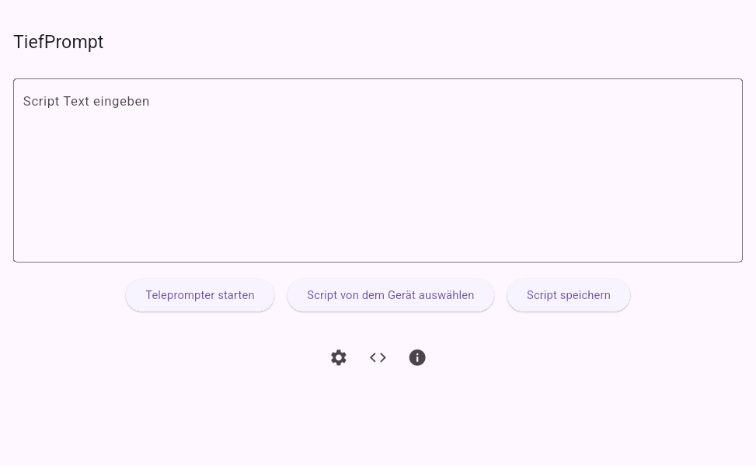Show app information with the i icon
This screenshot has width=756, height=466.
tap(417, 357)
